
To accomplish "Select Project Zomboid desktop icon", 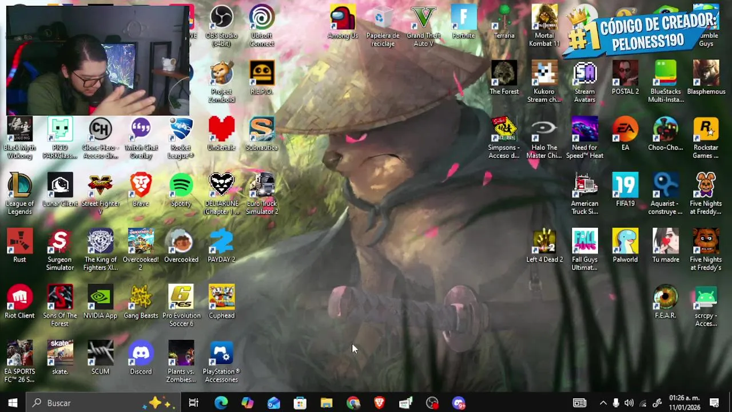I will pos(221,73).
